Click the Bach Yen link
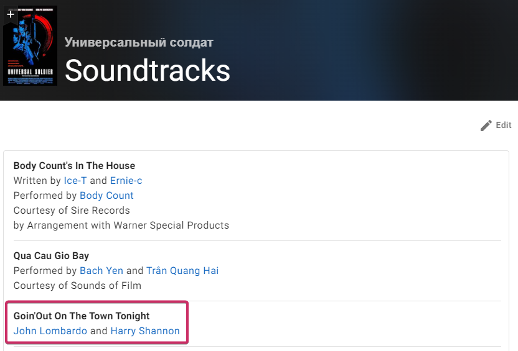This screenshot has height=351, width=518. coord(102,271)
